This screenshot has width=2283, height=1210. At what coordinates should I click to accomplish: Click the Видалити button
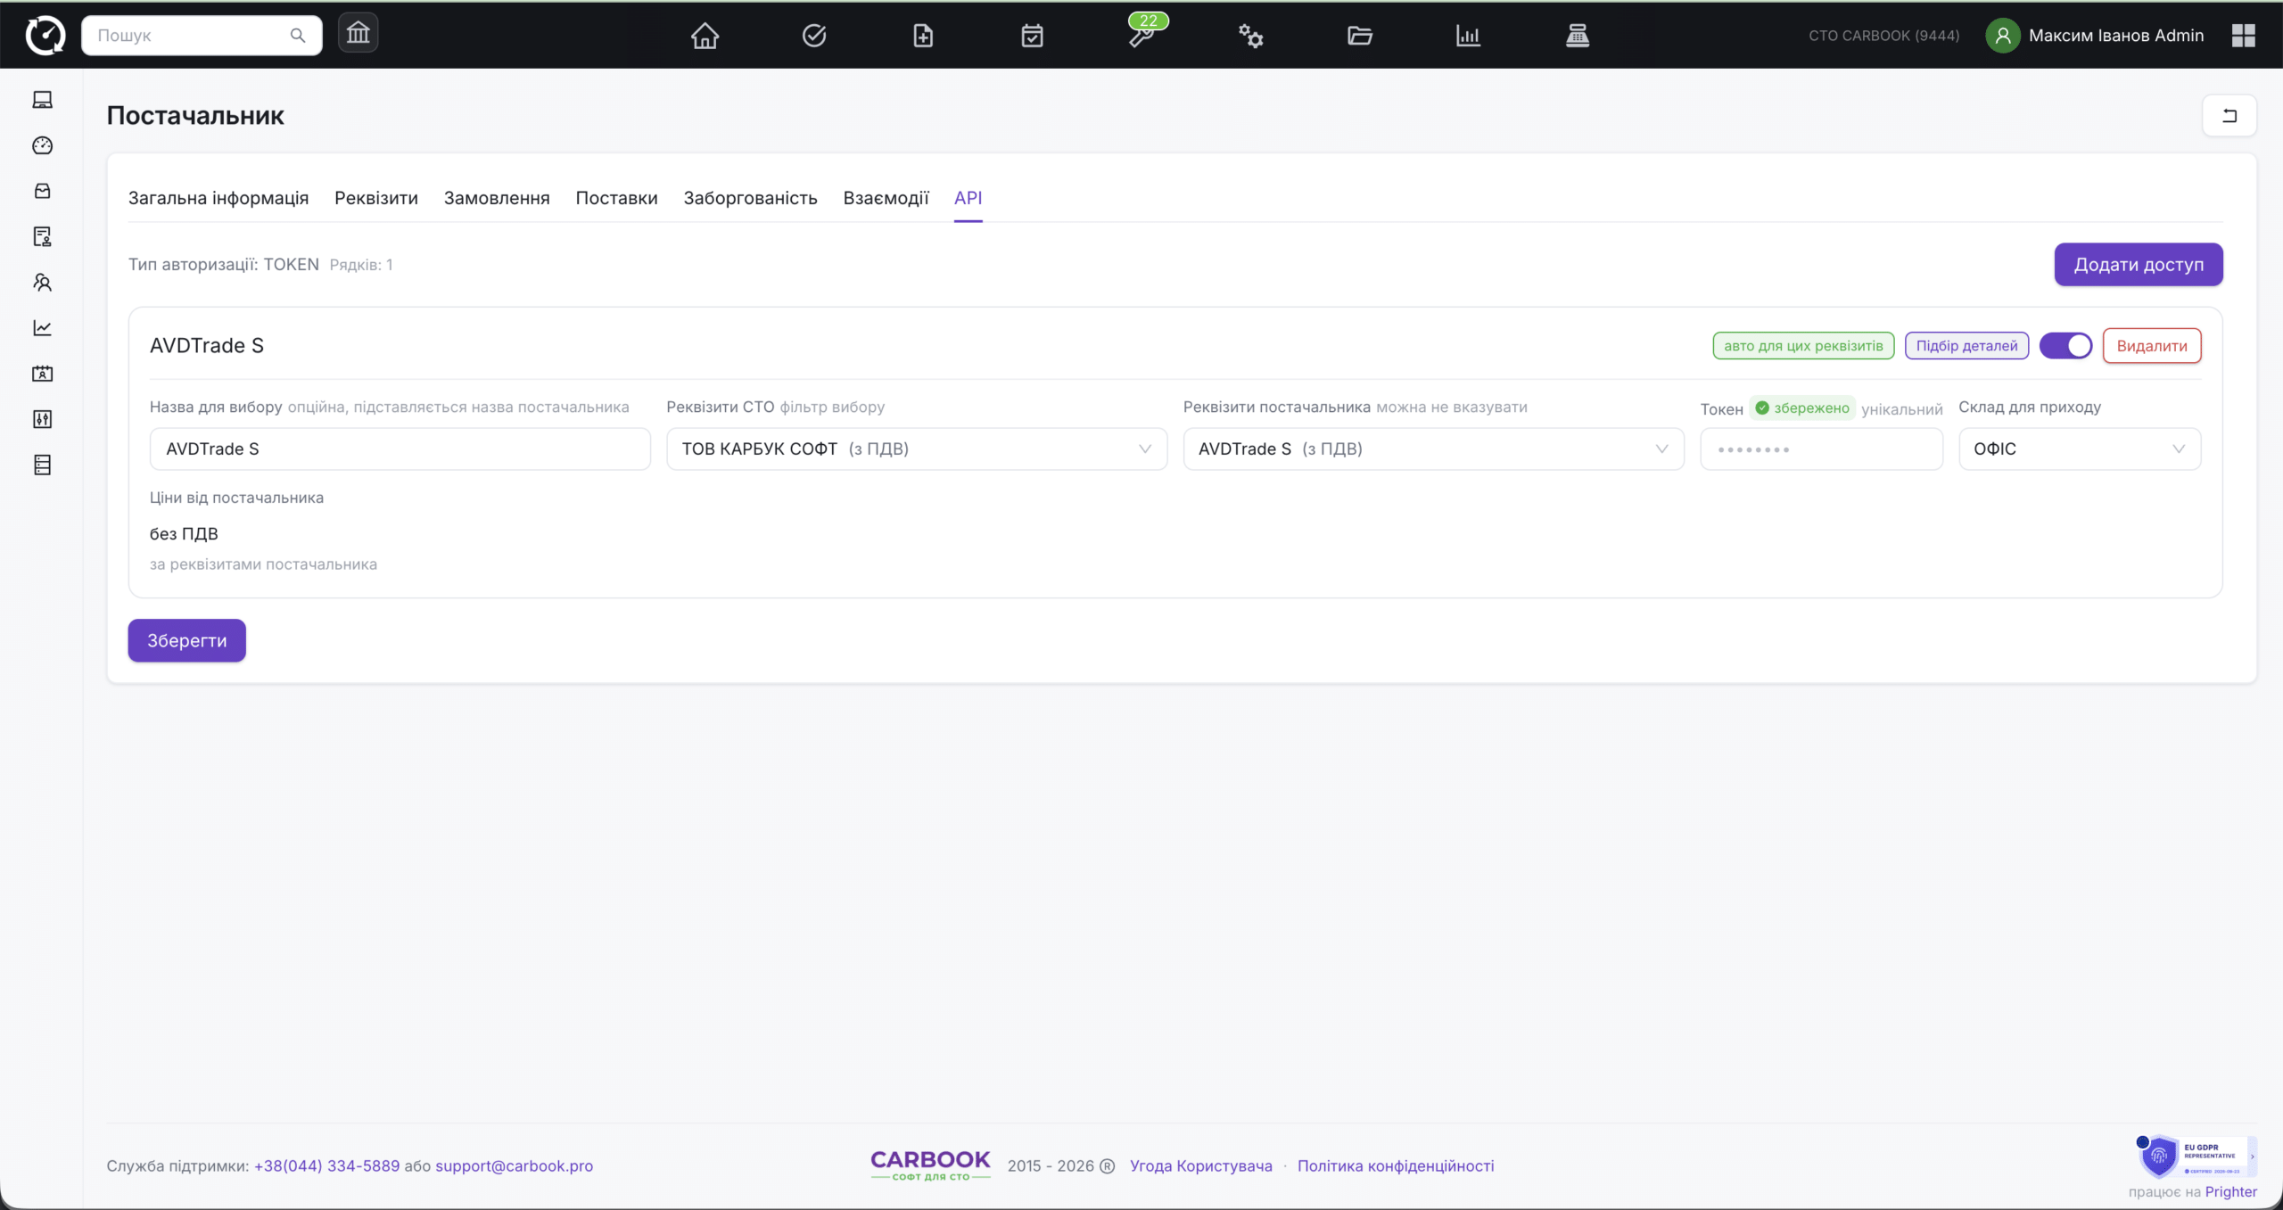(2151, 346)
